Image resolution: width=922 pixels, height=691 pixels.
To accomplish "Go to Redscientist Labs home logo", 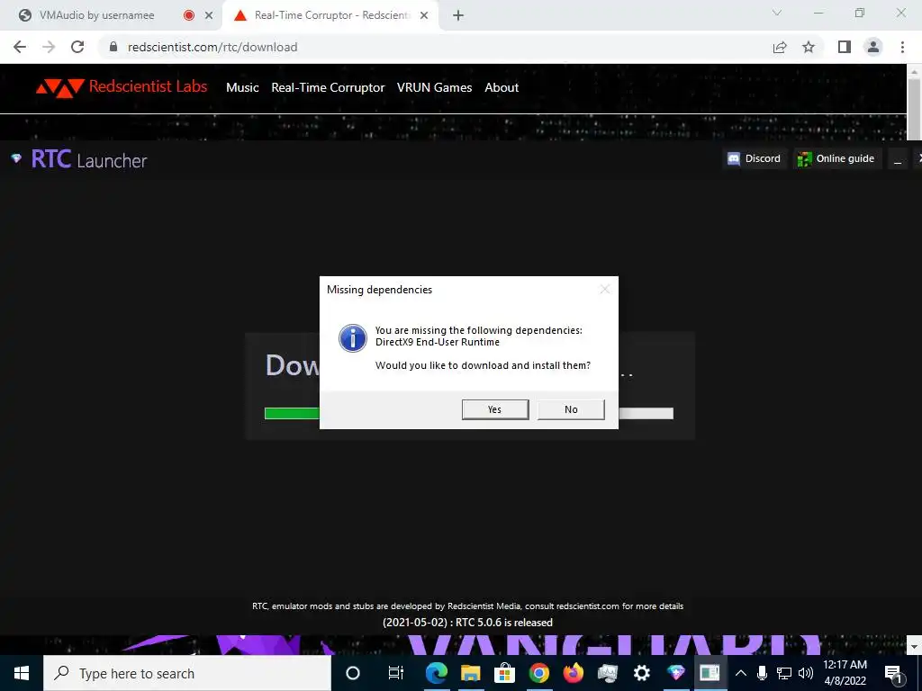I will point(122,87).
